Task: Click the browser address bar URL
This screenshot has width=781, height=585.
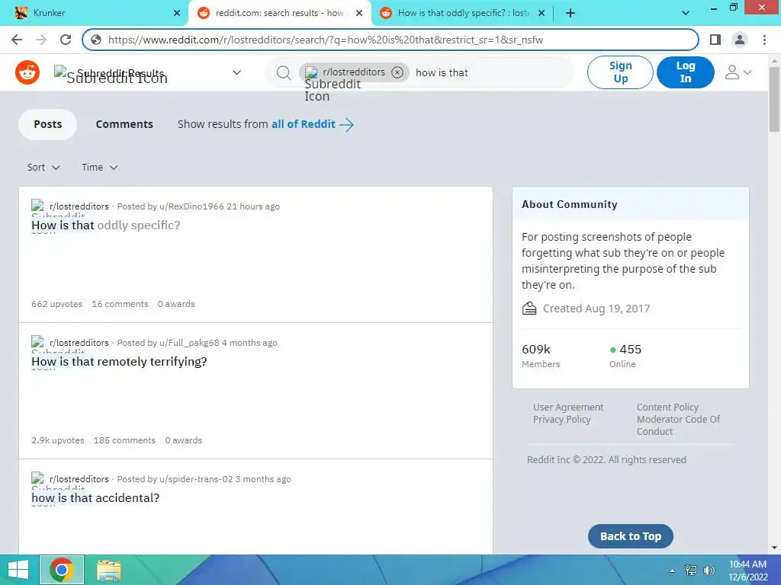Action: 325,40
